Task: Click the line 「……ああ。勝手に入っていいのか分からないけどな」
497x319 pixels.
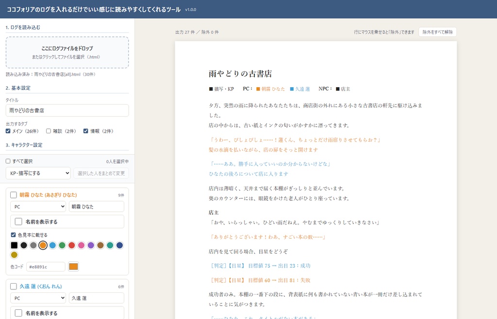Action: 270,164
